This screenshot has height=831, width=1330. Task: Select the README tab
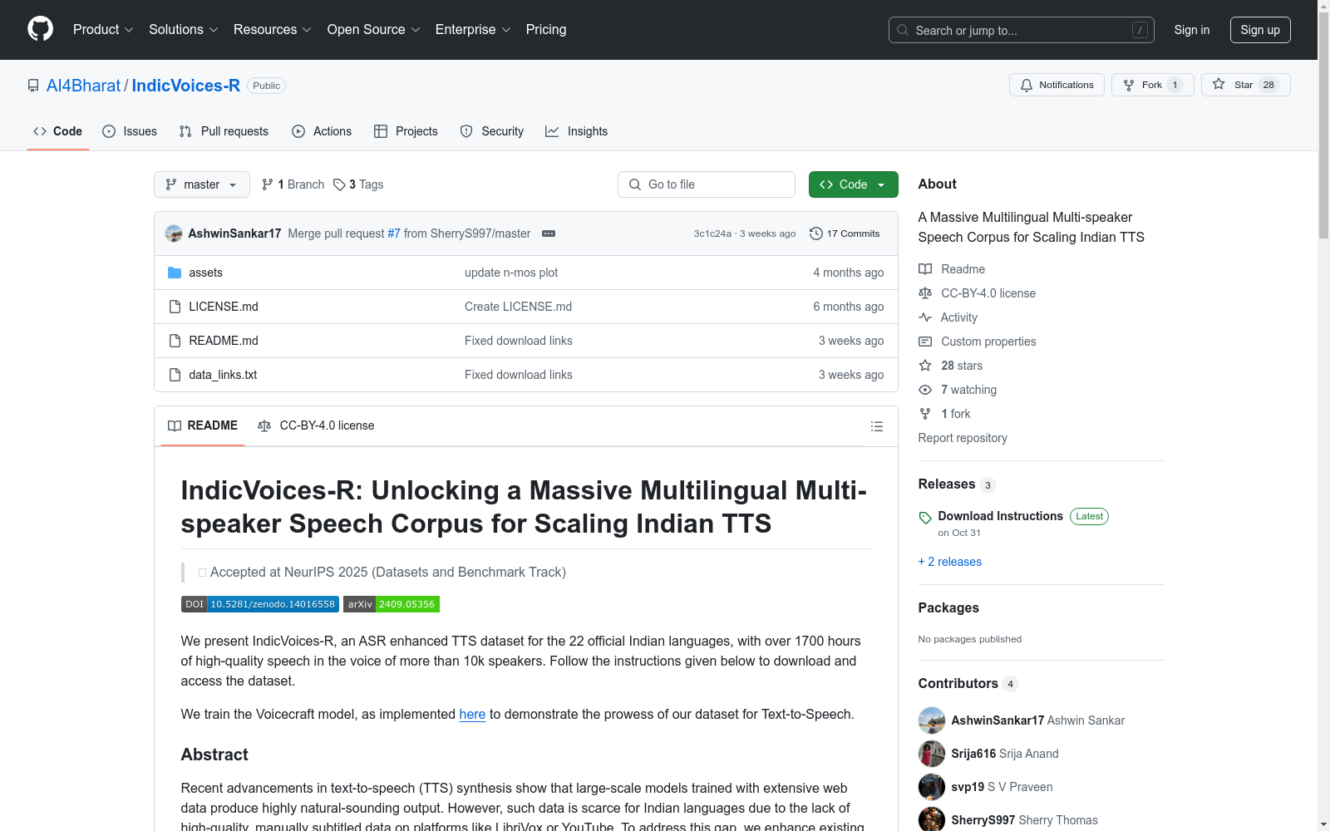[x=203, y=425]
